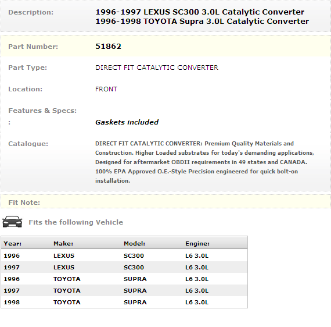
Task: Click the Make column header
Action: tap(63, 243)
